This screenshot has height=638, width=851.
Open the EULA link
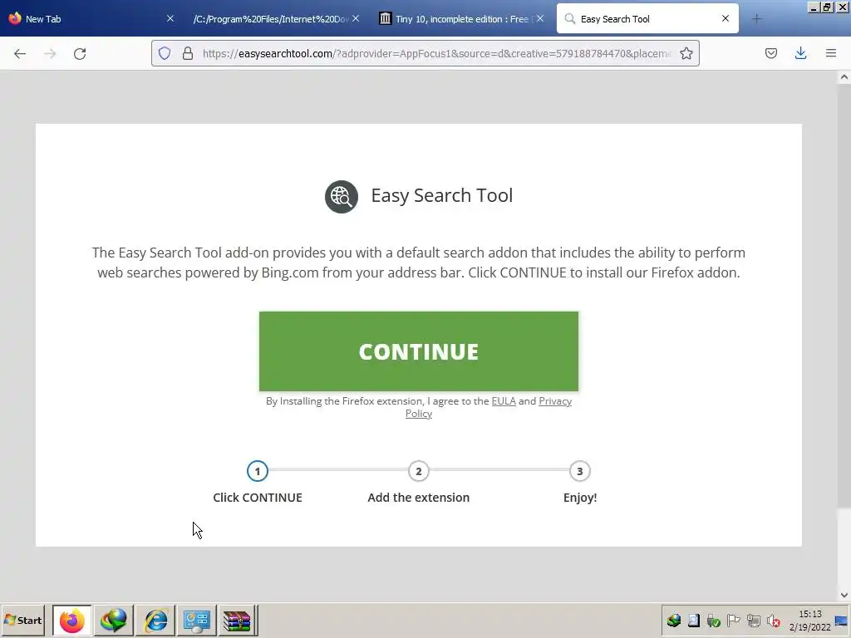(x=504, y=401)
